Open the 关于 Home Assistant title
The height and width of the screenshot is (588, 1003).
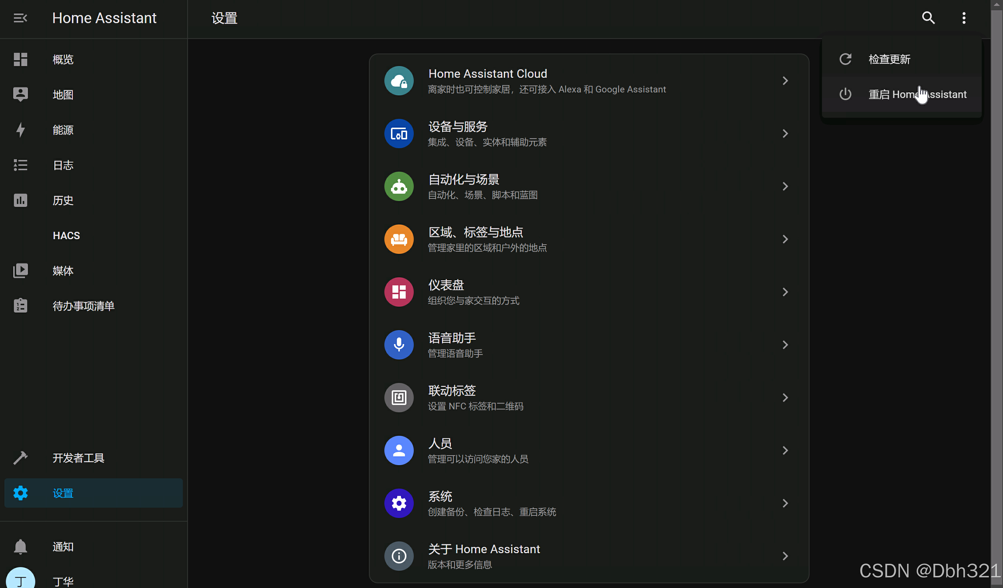[x=484, y=549]
